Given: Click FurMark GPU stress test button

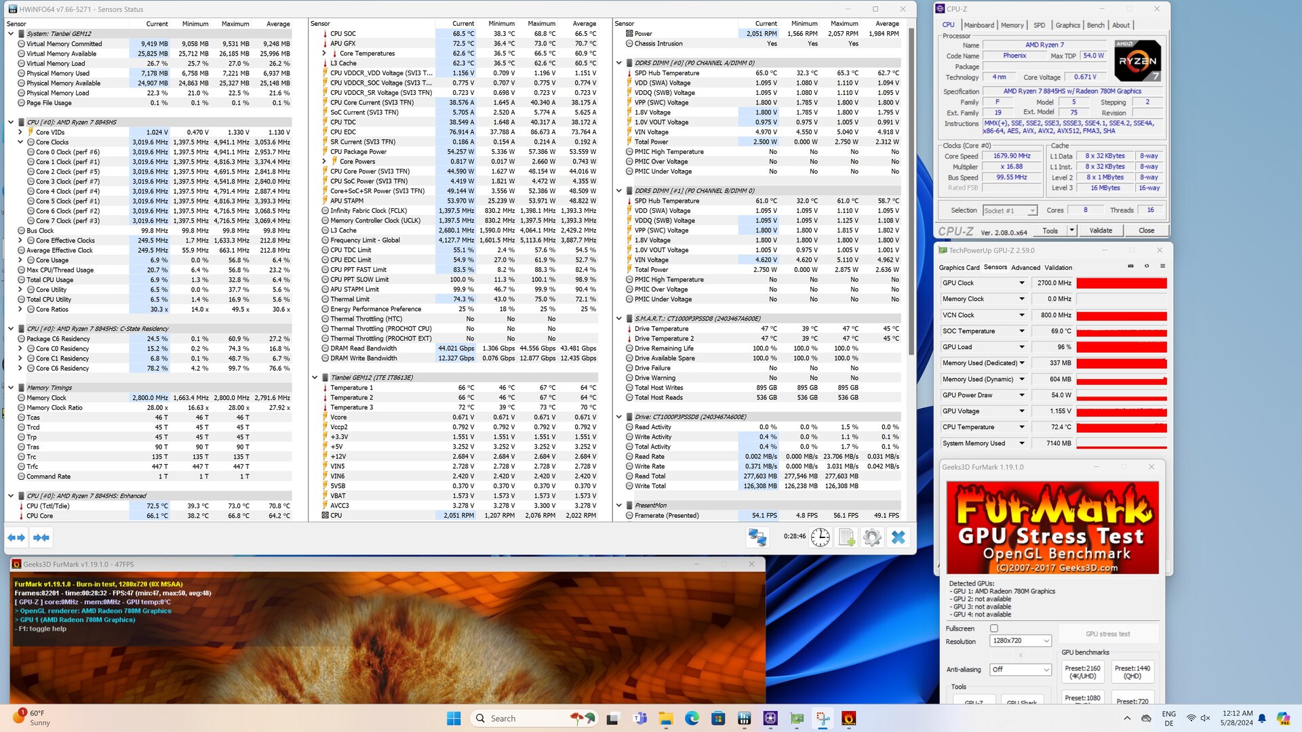Looking at the screenshot, I should tap(1107, 634).
